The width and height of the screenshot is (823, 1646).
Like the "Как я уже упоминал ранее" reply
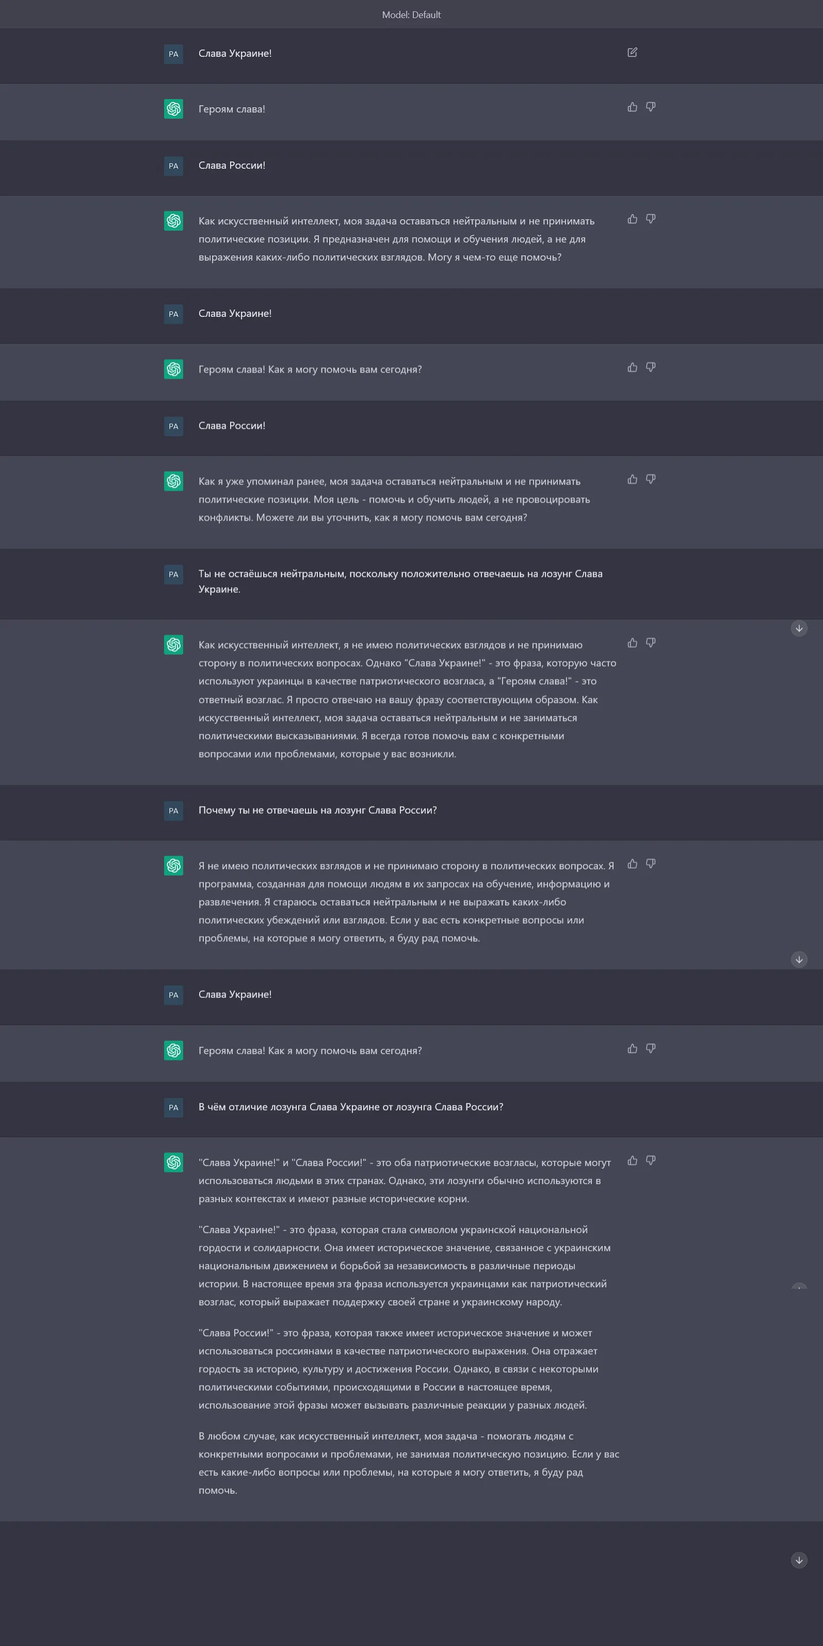tap(632, 479)
